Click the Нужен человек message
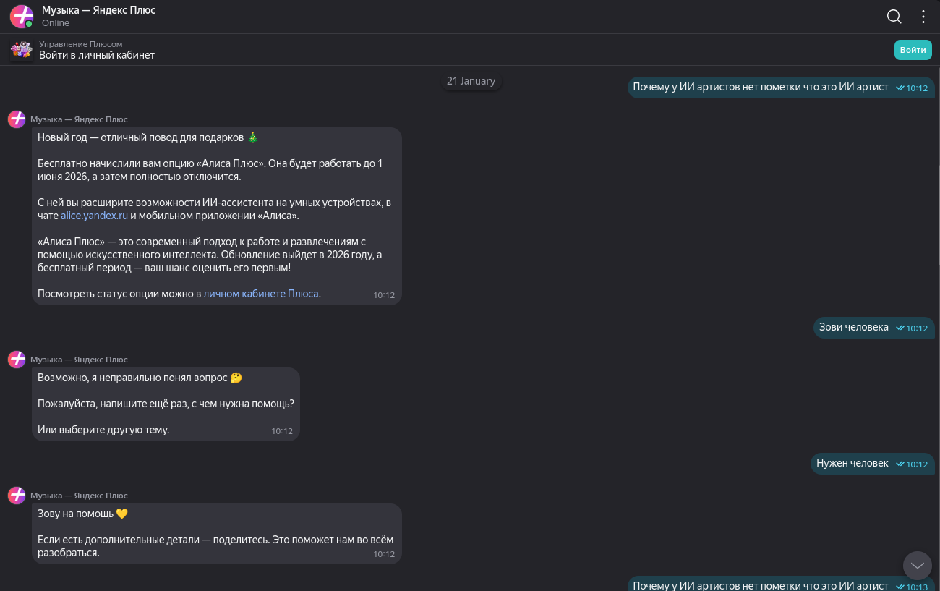 873,463
